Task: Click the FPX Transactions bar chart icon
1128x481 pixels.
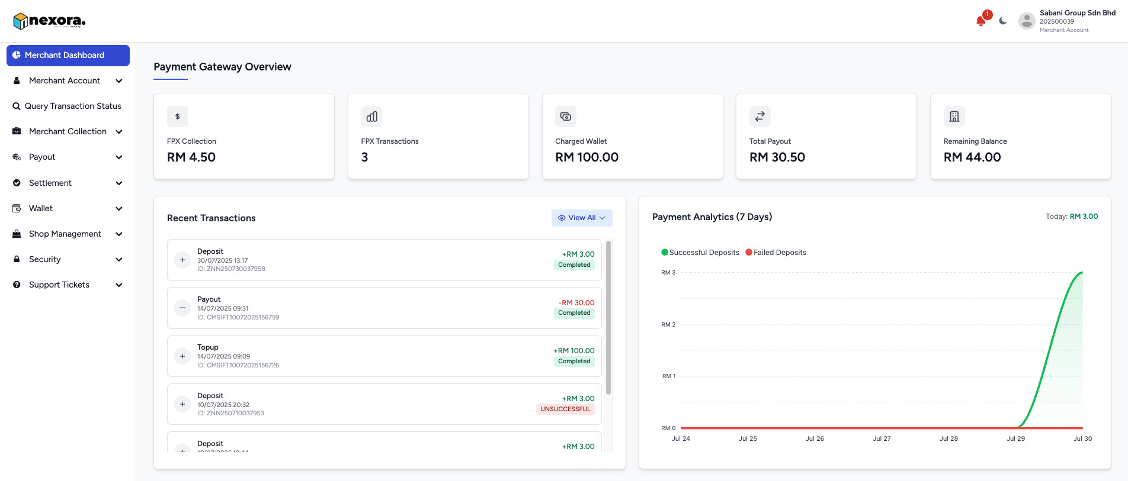Action: coord(371,117)
